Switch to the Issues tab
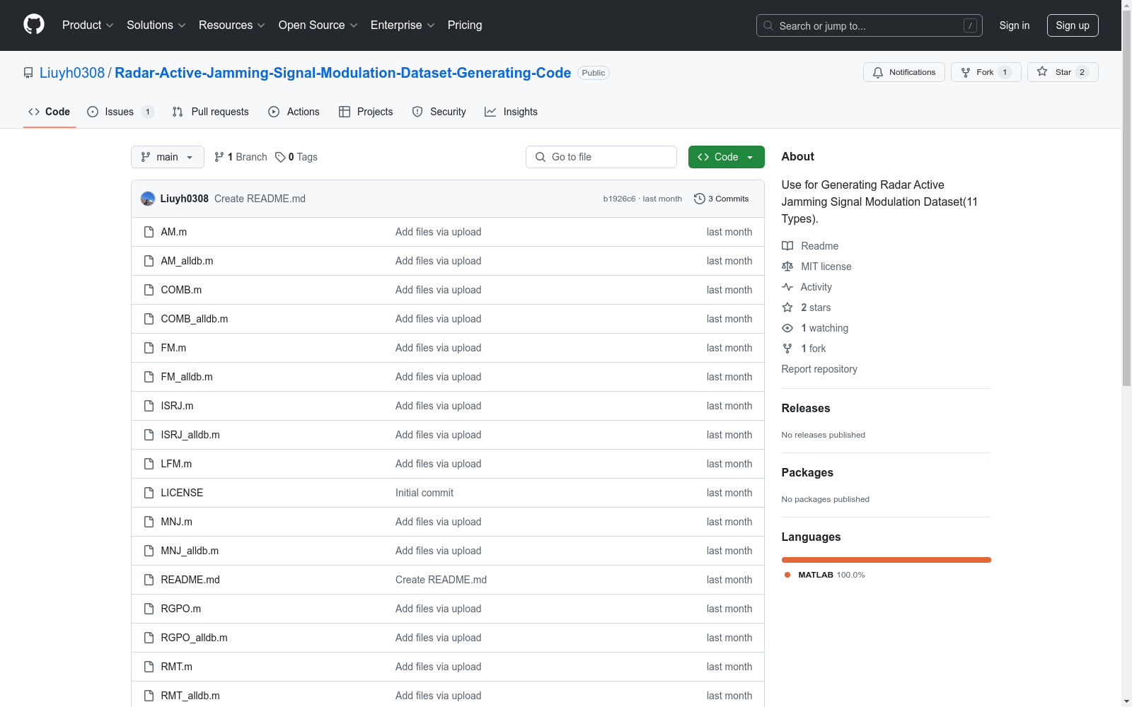The width and height of the screenshot is (1132, 707). (x=120, y=112)
